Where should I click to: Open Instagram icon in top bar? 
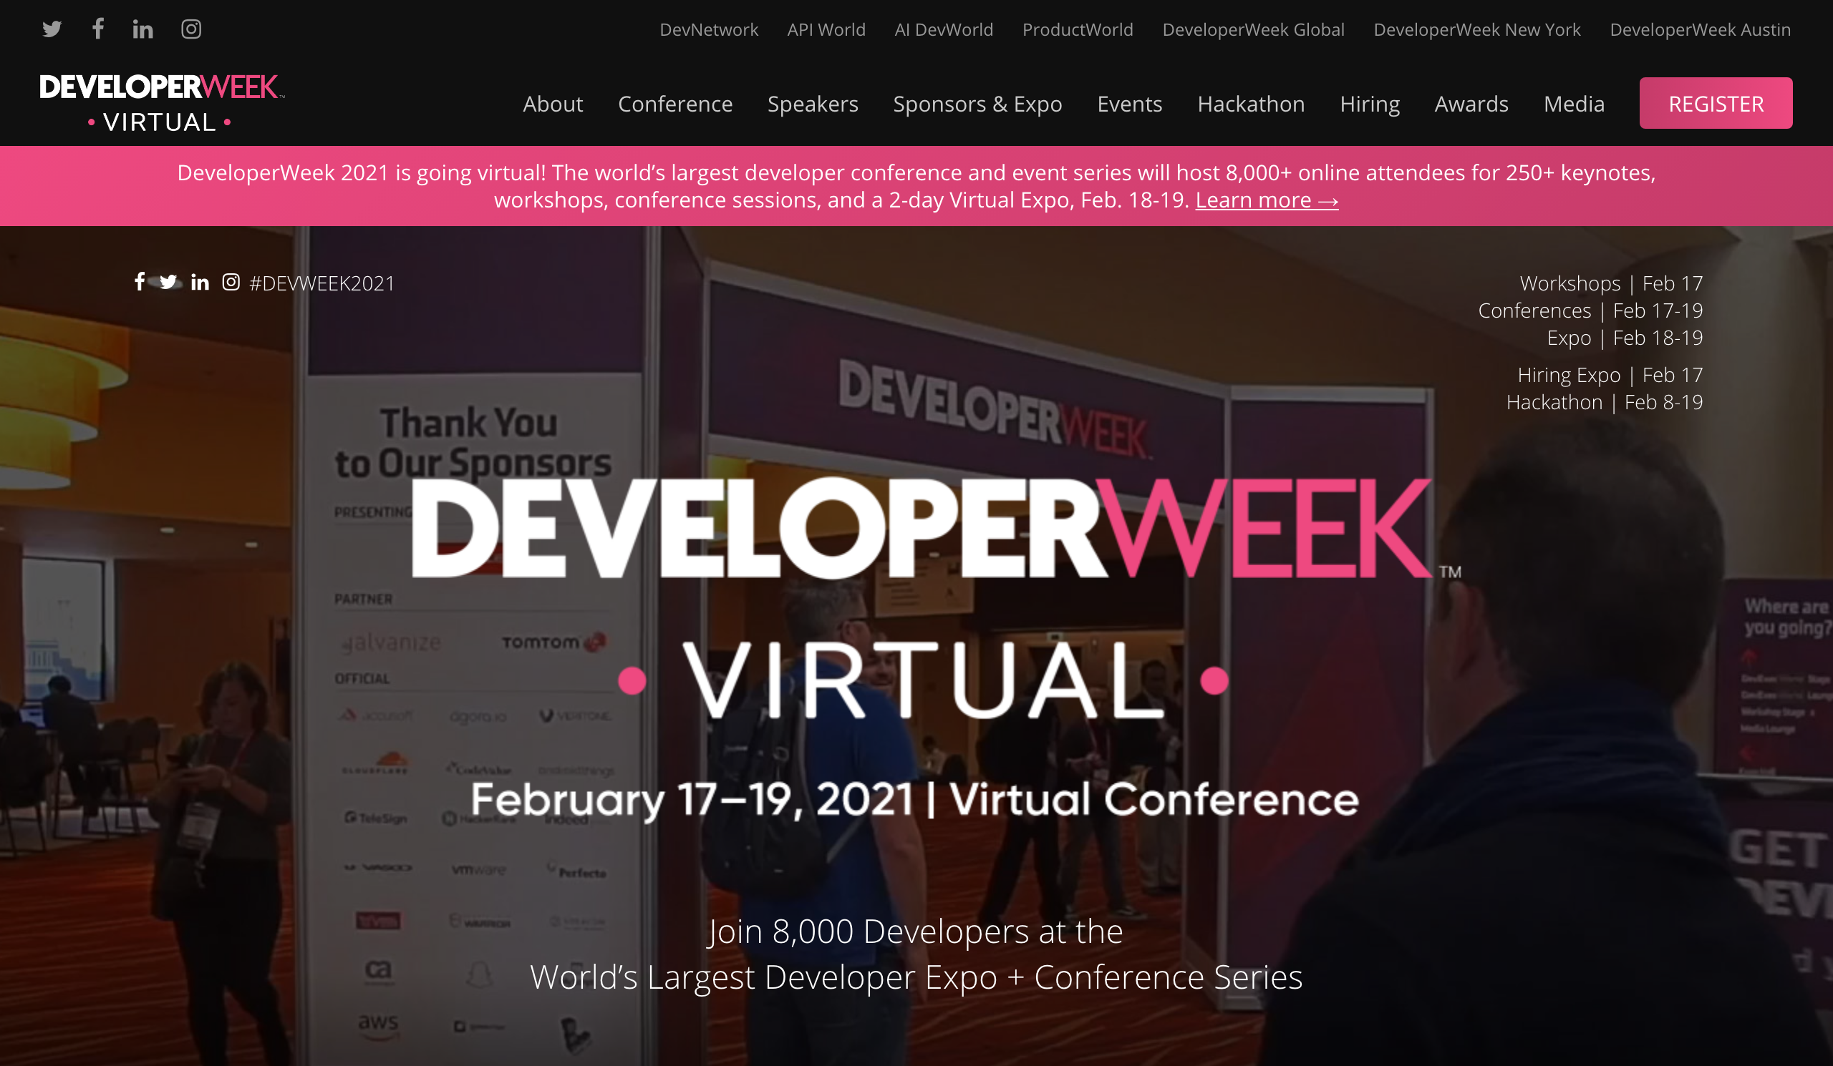pyautogui.click(x=191, y=29)
